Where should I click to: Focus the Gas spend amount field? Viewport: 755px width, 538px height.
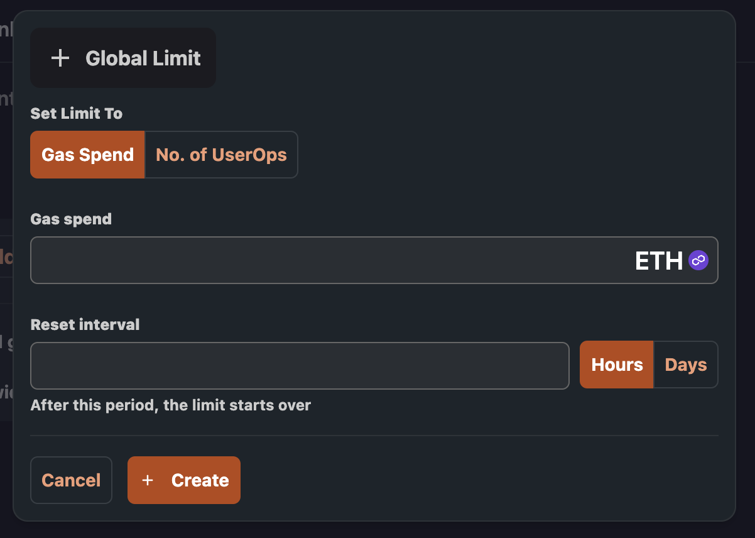[327, 260]
